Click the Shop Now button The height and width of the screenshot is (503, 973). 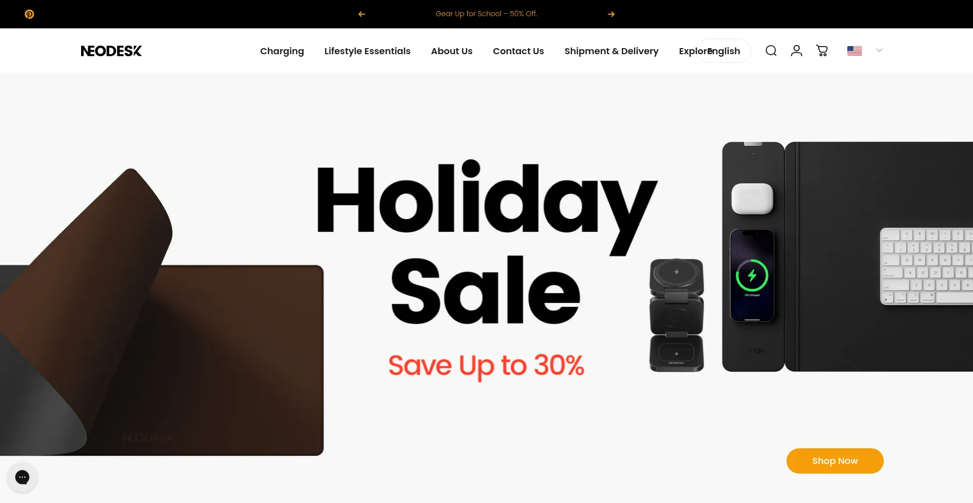(835, 461)
